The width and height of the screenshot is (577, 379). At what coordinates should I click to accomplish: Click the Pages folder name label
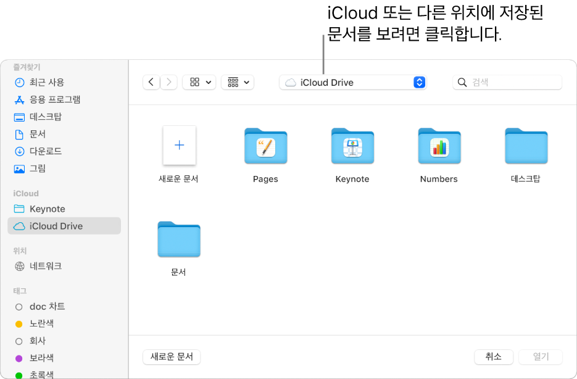coord(265,179)
